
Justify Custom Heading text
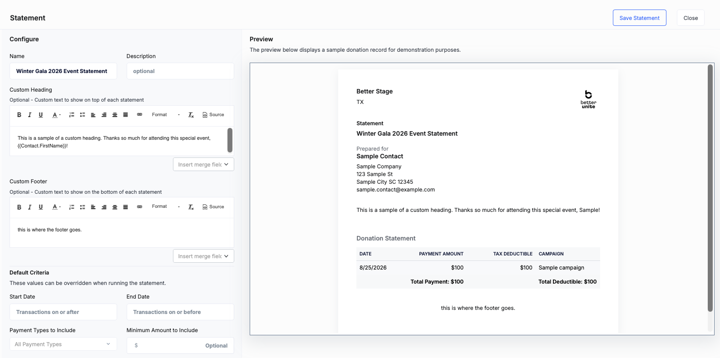[126, 115]
